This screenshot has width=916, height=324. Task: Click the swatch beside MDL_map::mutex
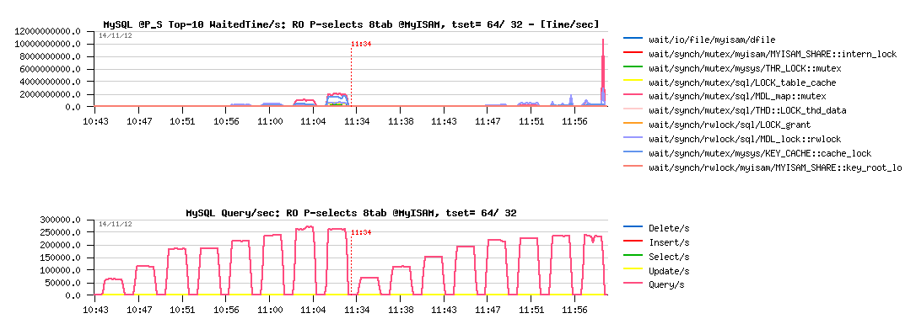[x=633, y=96]
